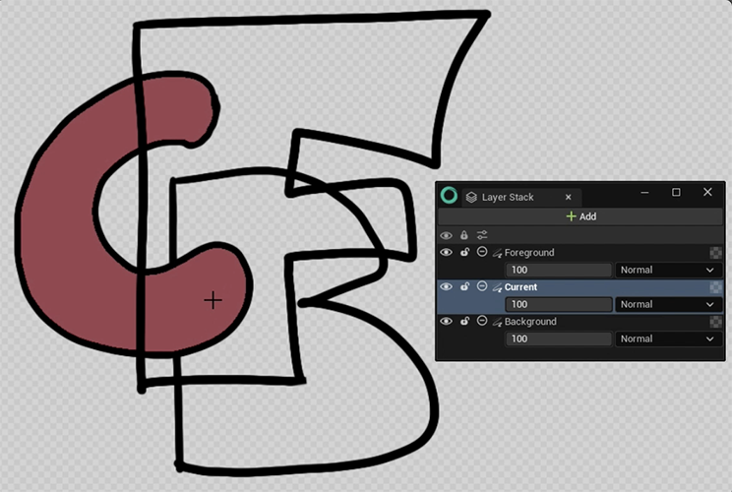732x492 pixels.
Task: Hide the Background layer
Action: [447, 322]
